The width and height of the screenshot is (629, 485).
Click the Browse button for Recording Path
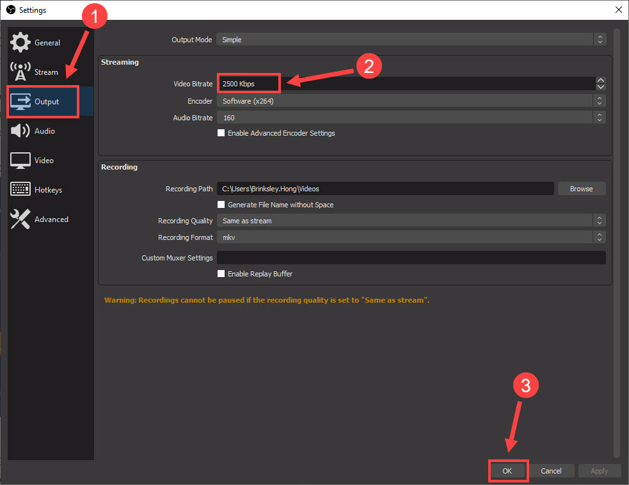(x=581, y=188)
